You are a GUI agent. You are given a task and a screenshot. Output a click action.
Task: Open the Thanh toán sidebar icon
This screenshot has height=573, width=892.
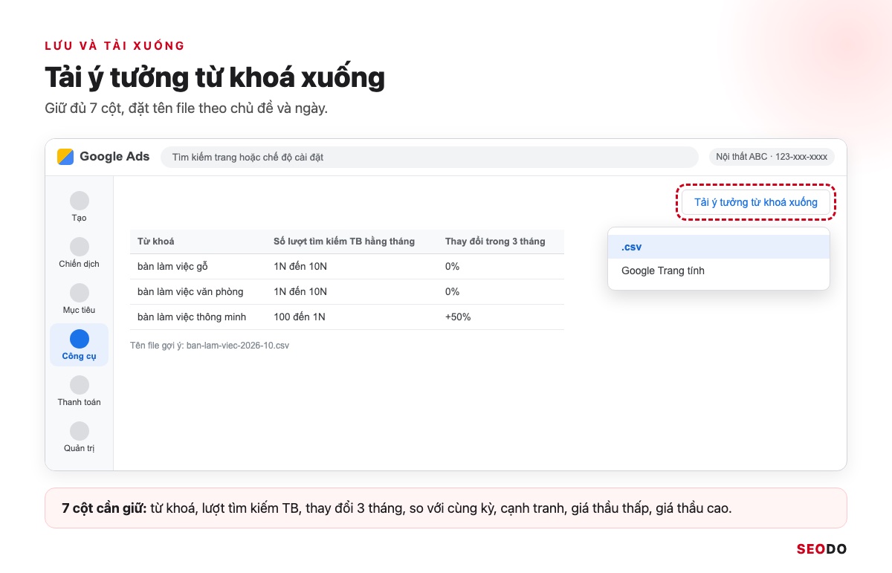point(80,385)
